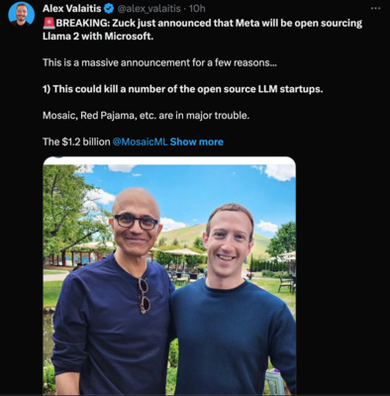Click 'Mosaic, Red Pajama, etc.' sentence
This screenshot has width=390, height=396.
point(146,116)
